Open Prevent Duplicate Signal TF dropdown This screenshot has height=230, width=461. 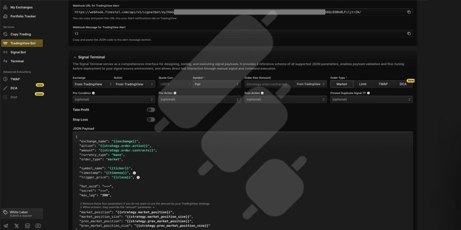pos(371,99)
